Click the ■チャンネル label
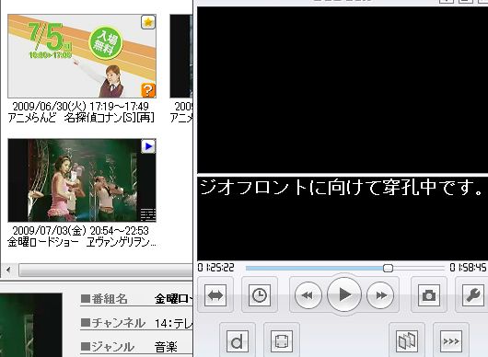 pyautogui.click(x=112, y=323)
